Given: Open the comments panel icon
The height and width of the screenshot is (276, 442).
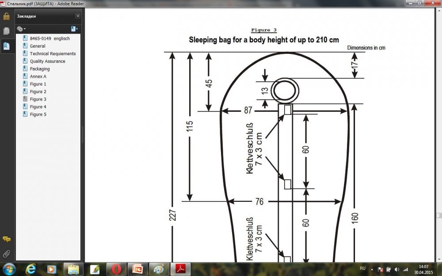Looking at the screenshot, I should (7, 239).
